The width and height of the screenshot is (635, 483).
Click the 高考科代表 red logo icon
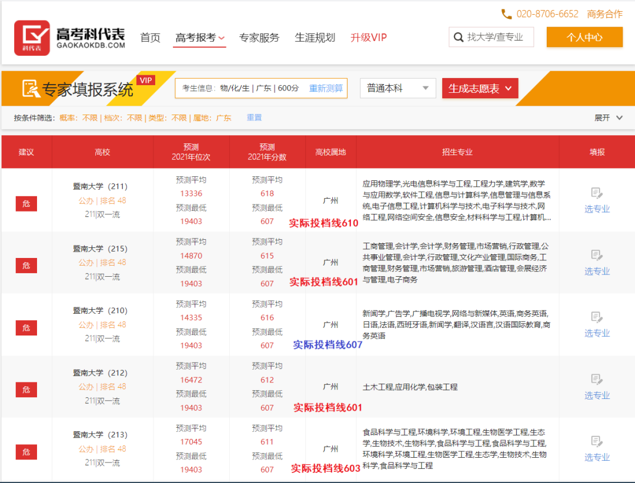click(32, 38)
